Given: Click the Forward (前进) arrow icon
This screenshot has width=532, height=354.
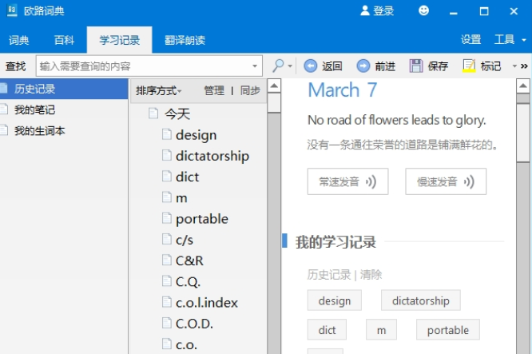Looking at the screenshot, I should click(x=363, y=66).
